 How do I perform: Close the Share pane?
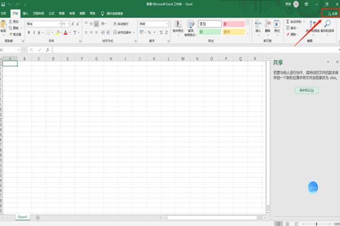coord(338,62)
